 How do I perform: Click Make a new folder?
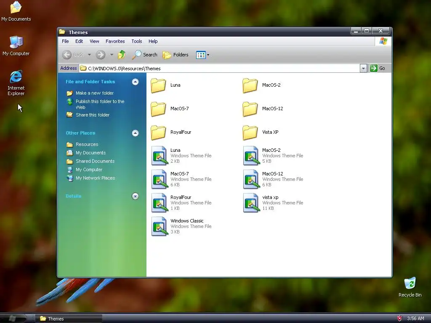(95, 93)
